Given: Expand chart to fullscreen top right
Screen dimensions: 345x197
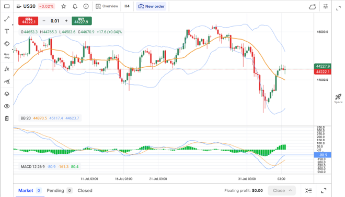Looking at the screenshot, I should click(338, 8).
